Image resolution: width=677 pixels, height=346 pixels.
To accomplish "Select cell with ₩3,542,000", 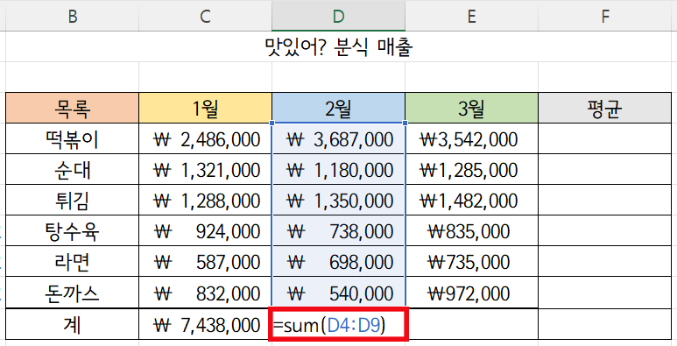I will [471, 138].
